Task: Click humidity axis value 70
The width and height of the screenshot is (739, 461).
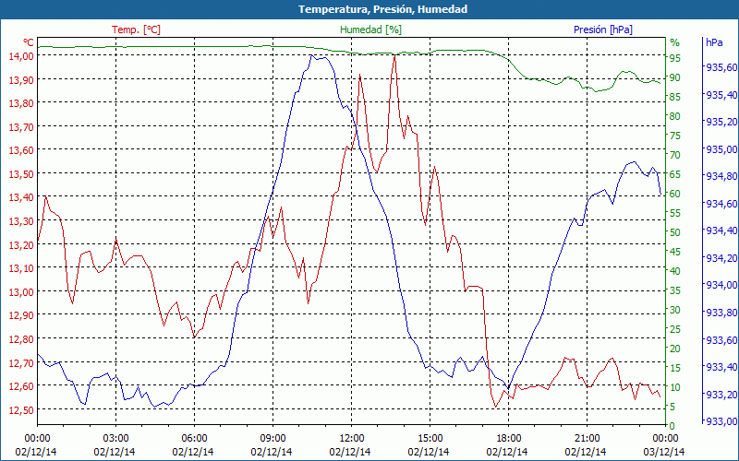Action: coord(675,155)
